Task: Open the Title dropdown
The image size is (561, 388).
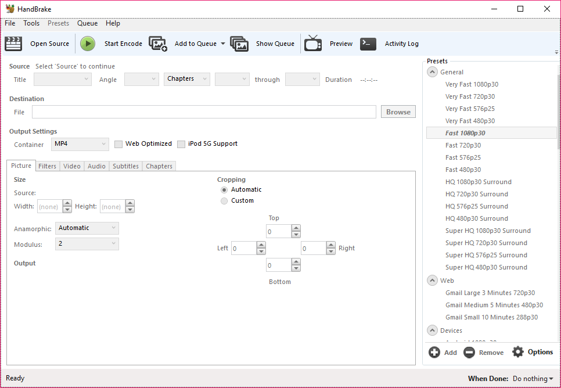Action: pos(63,80)
